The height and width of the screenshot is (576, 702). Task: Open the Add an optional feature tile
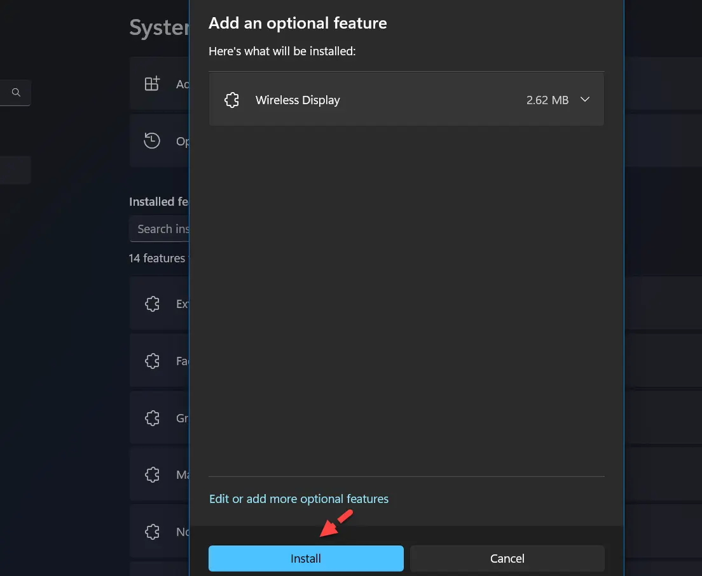tap(159, 83)
